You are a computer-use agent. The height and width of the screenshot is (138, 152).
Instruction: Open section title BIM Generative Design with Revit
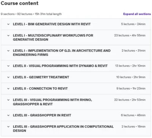(x=52, y=24)
